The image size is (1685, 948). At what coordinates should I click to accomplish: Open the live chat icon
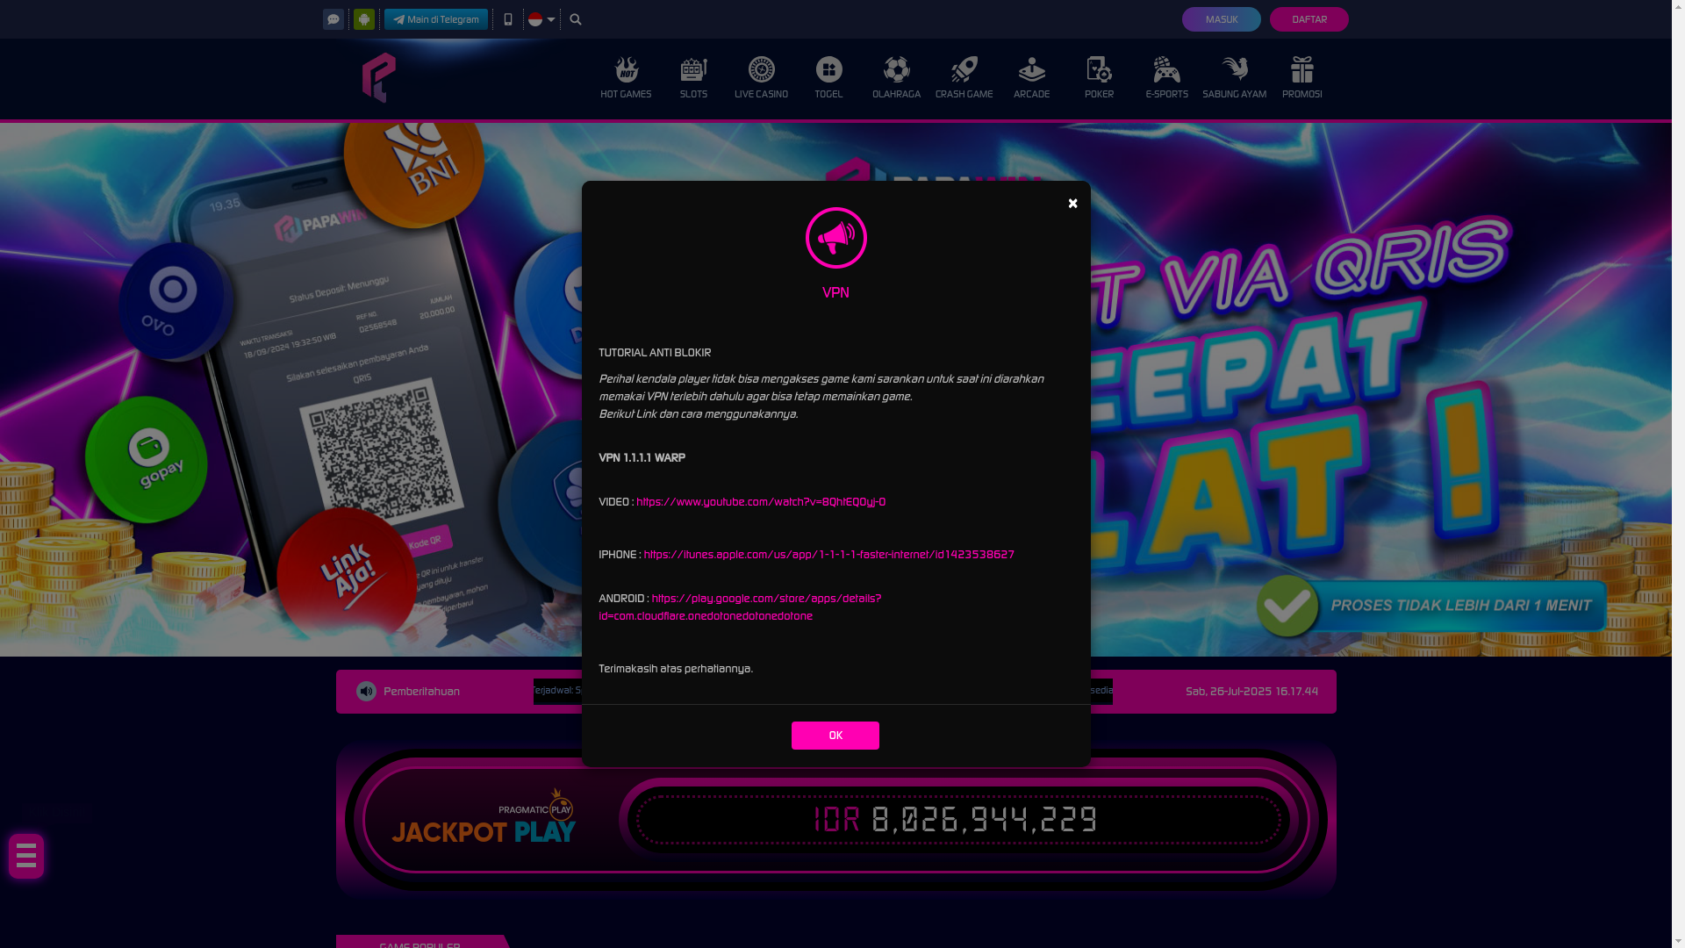coord(333,19)
